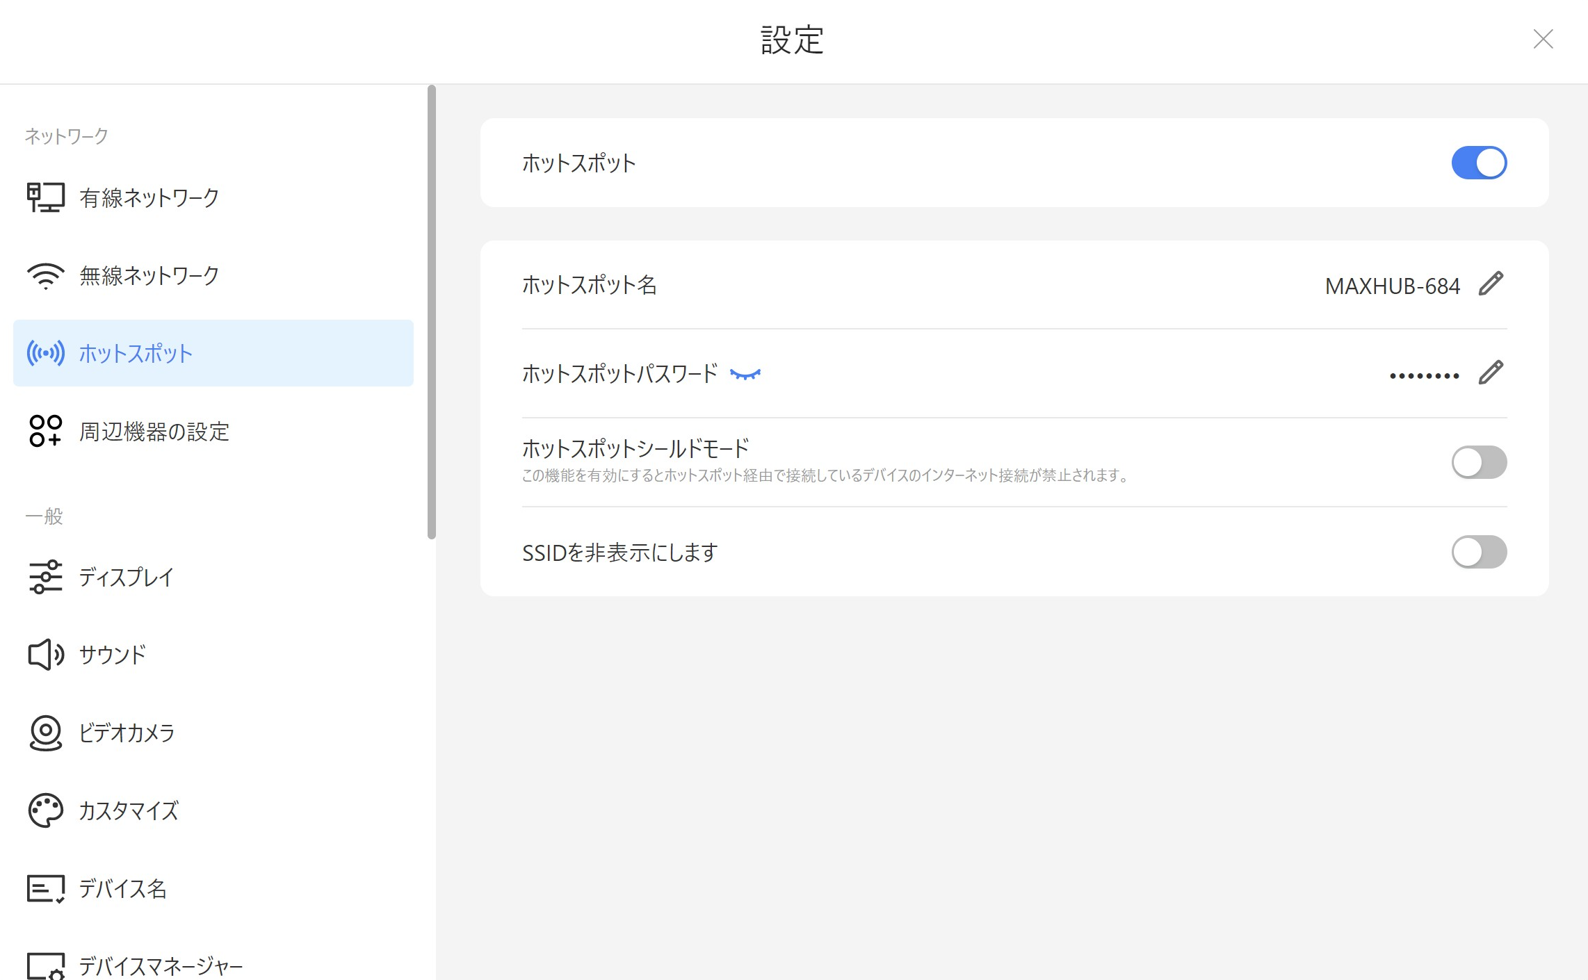Close the settings window
Screen dimensions: 1588x980
(x=1543, y=39)
